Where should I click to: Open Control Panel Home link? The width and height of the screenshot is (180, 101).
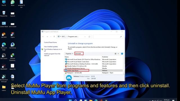50,42
